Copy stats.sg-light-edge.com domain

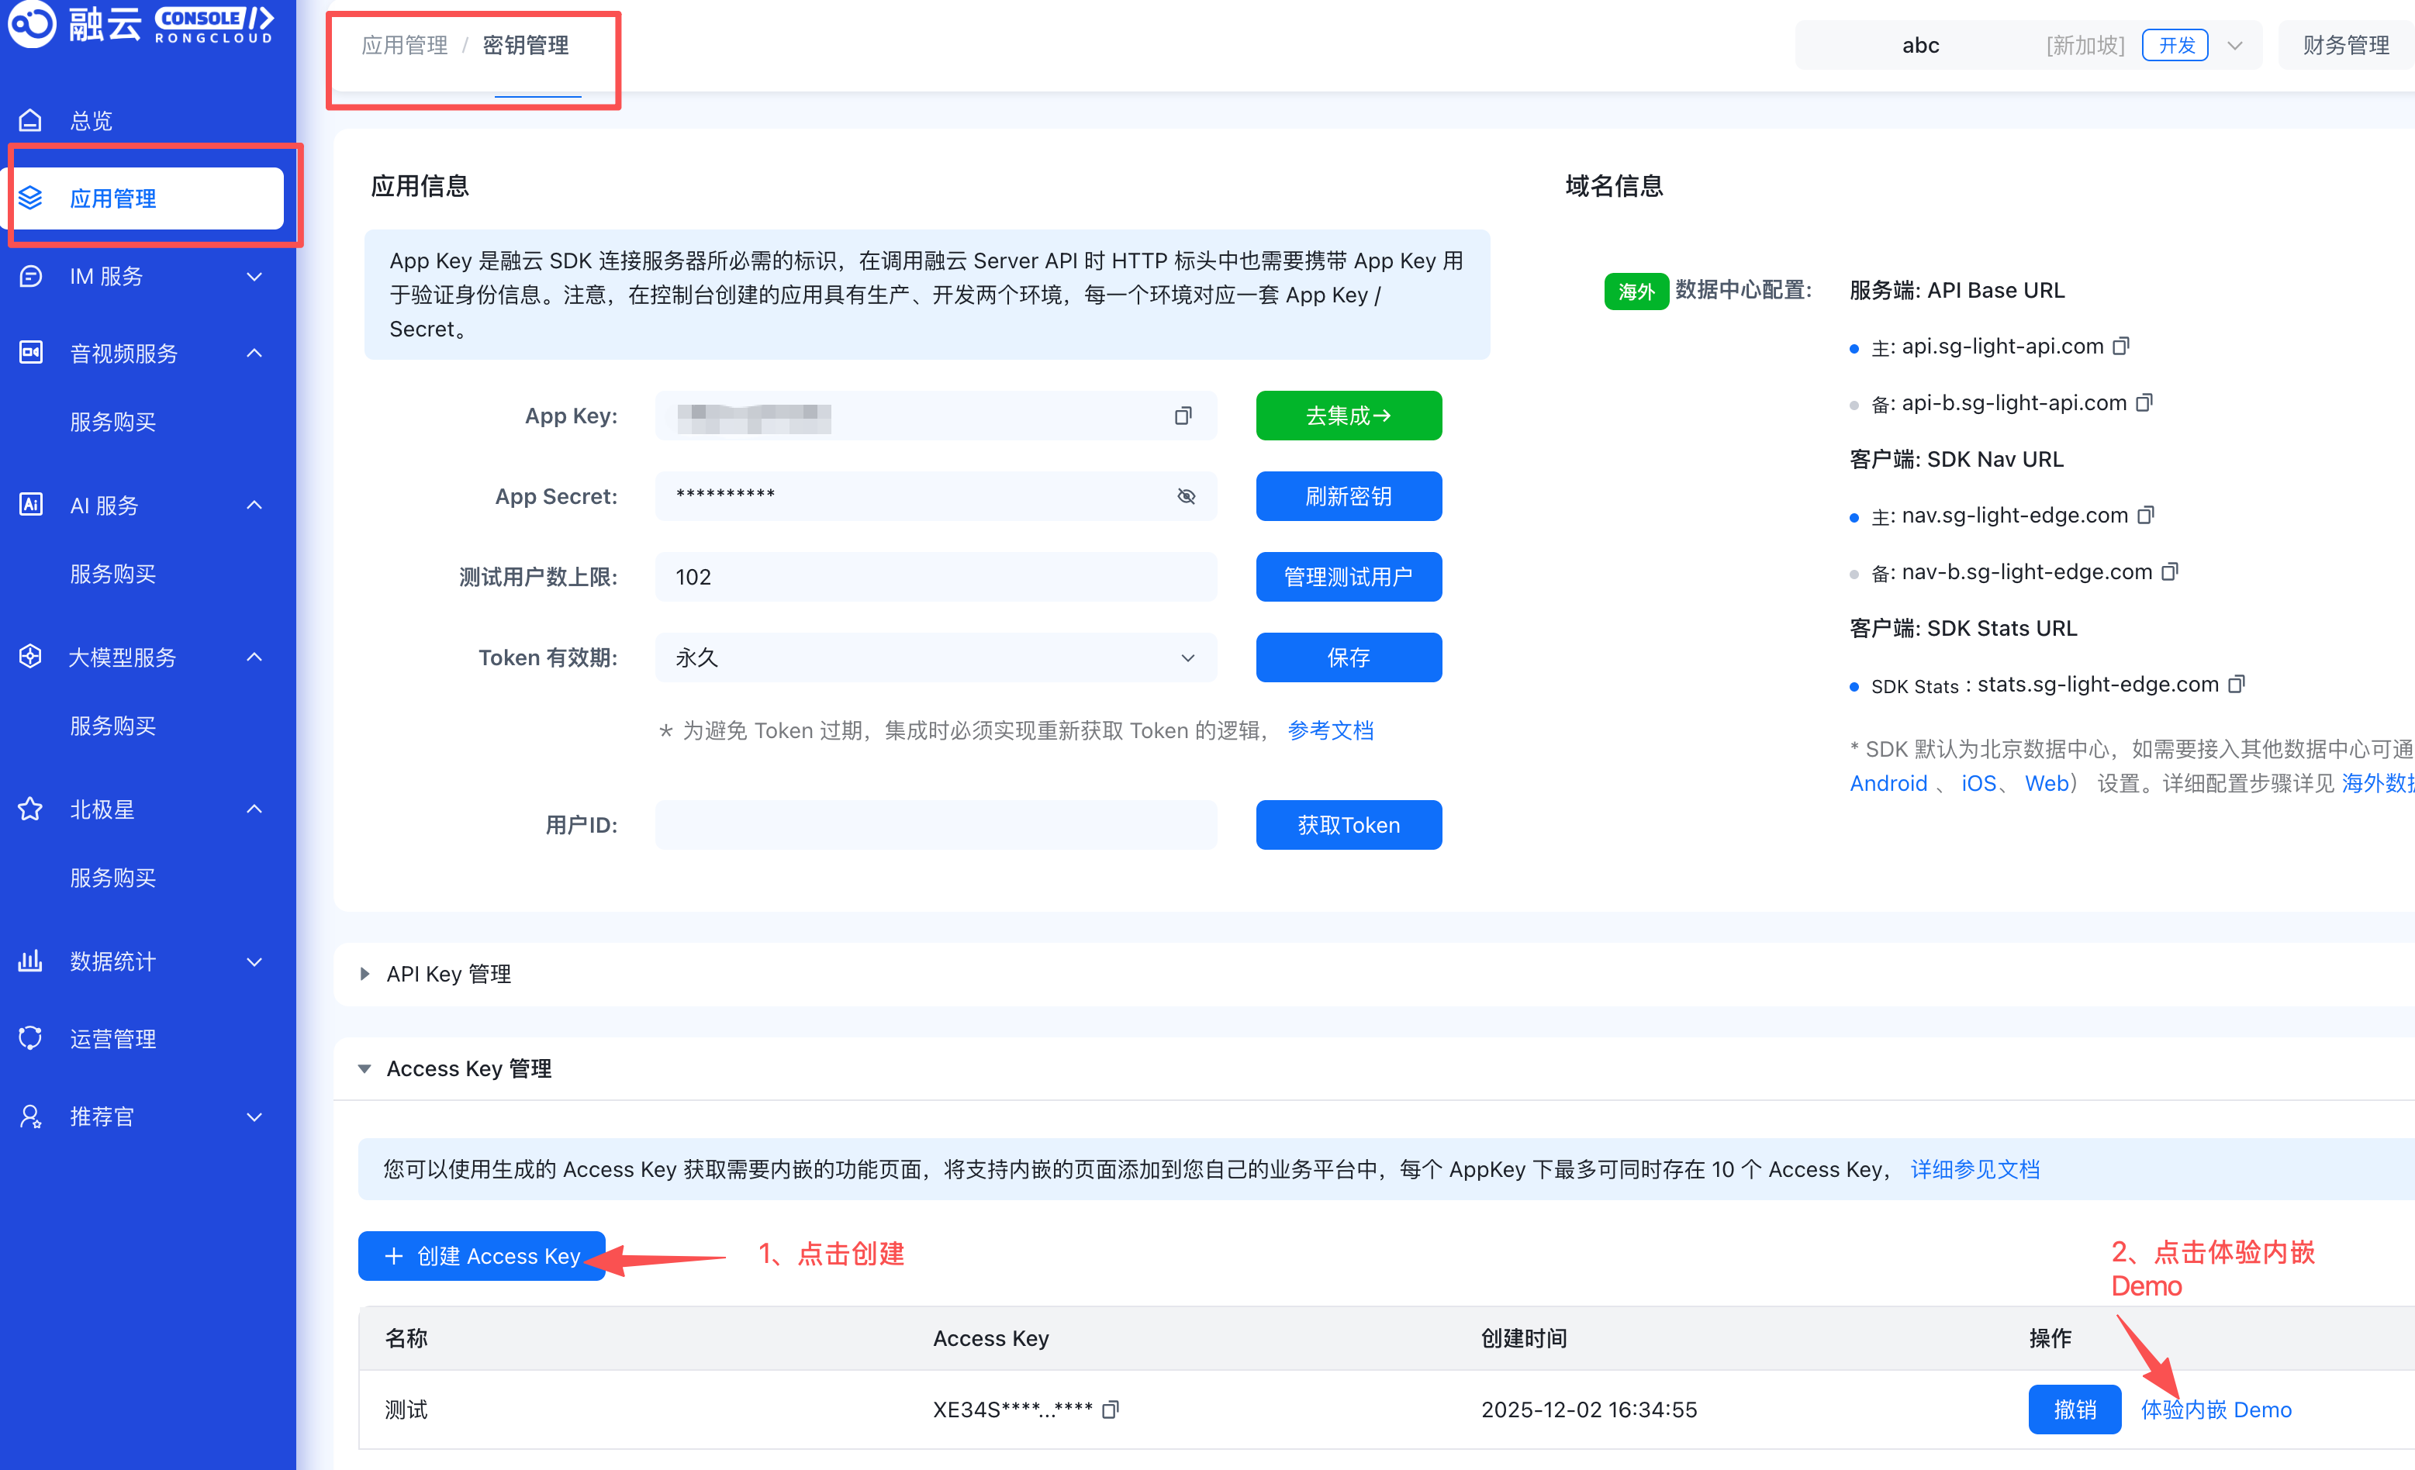(2237, 684)
